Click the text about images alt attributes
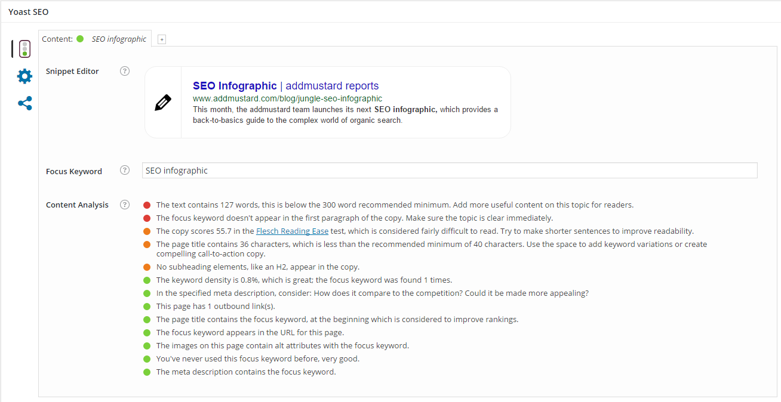781x402 pixels. [x=282, y=345]
